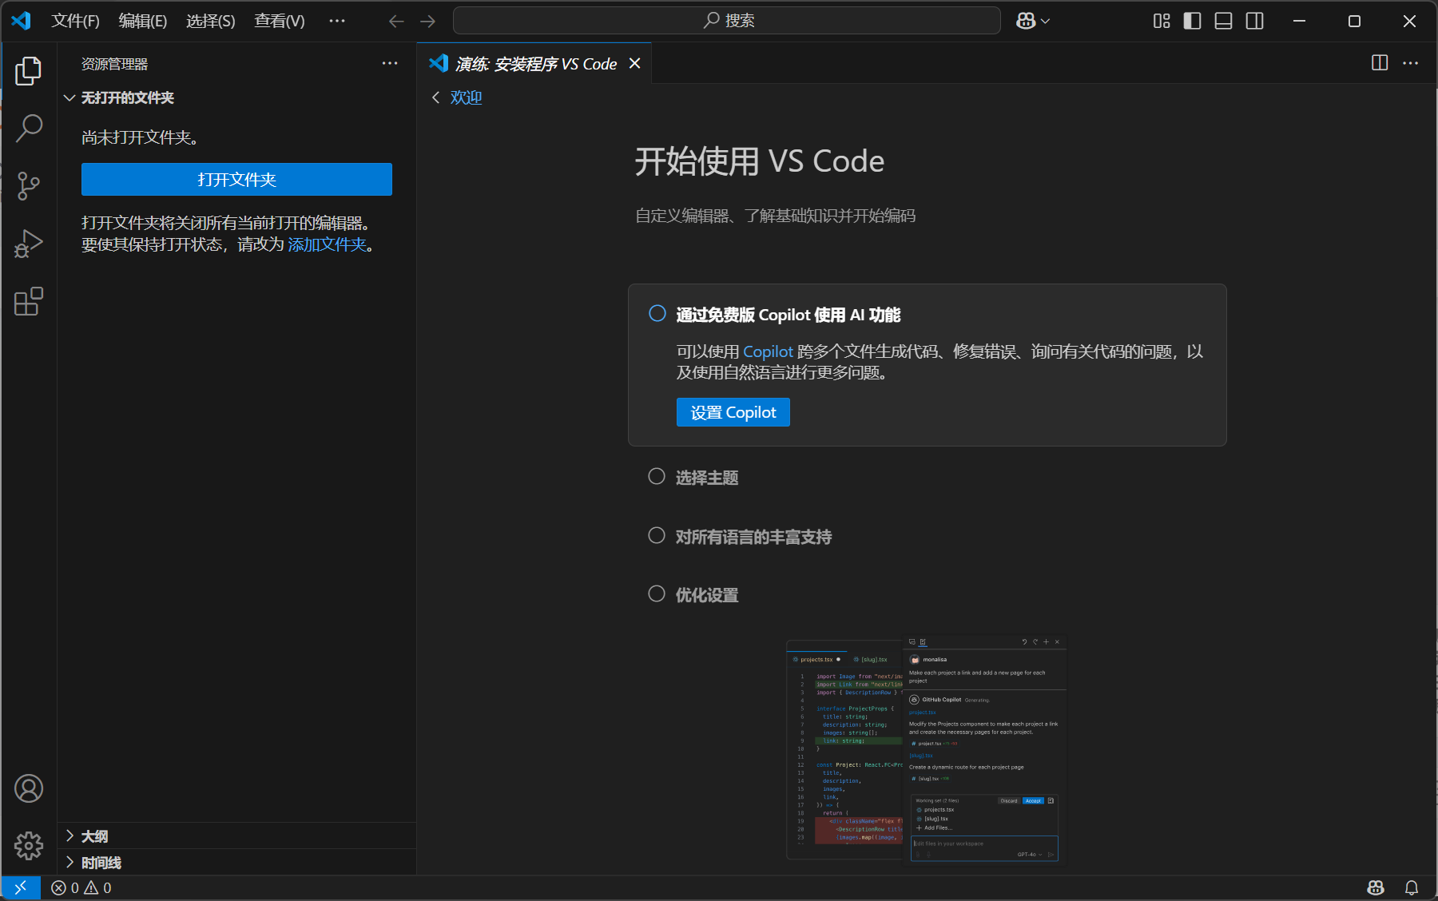Open Copilot status in status bar
This screenshot has height=901, width=1438.
click(1376, 887)
